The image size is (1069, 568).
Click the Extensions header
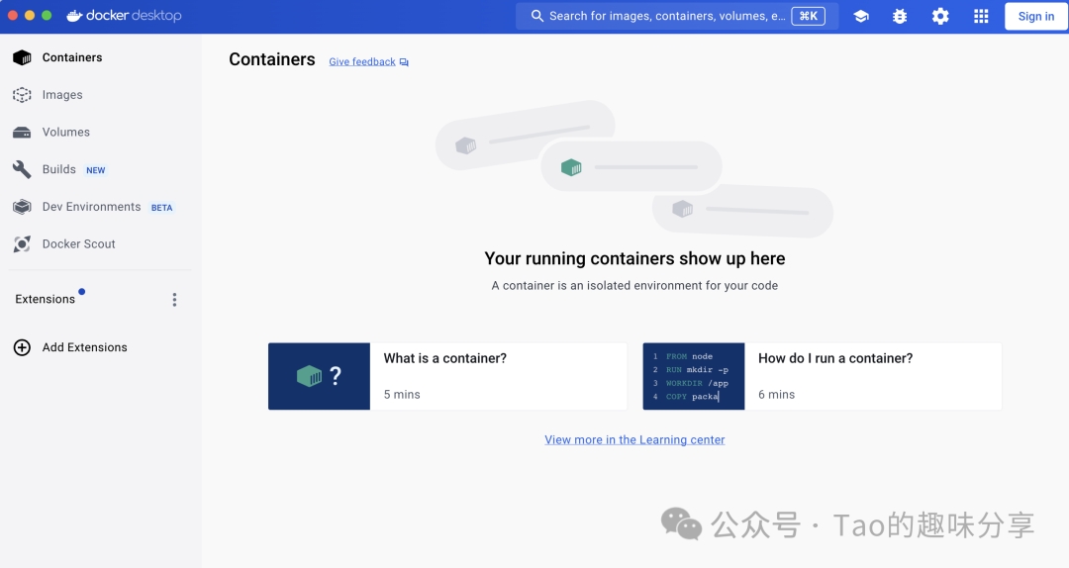[x=45, y=300]
